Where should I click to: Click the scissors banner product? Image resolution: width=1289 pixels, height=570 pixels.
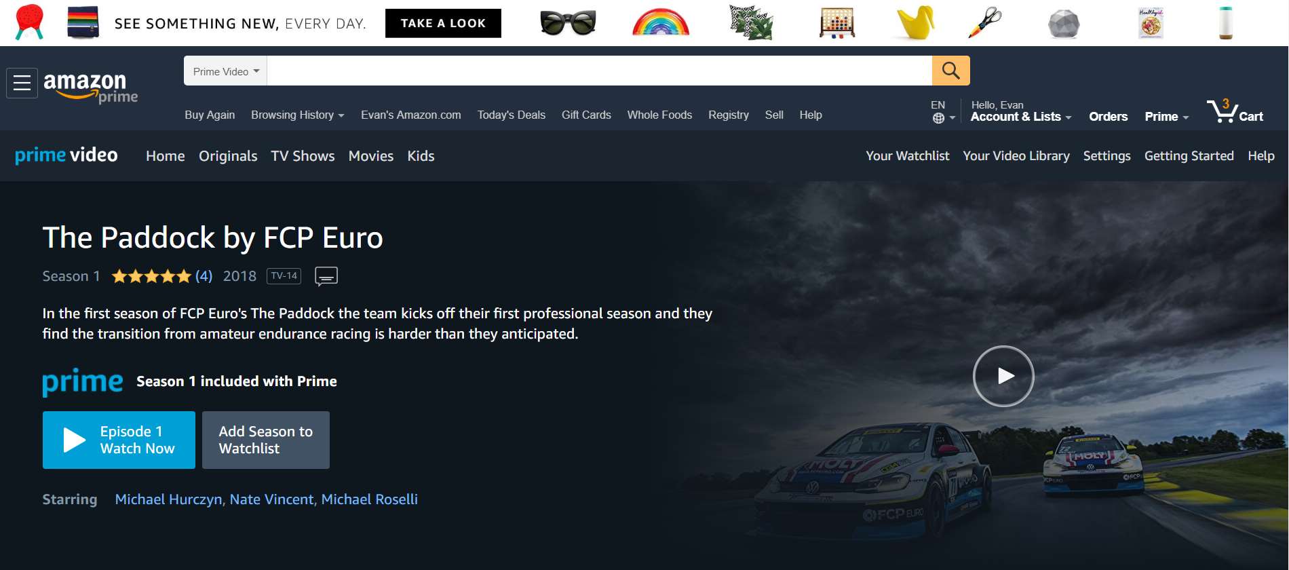[x=984, y=22]
